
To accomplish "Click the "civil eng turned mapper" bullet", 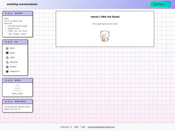I will [17, 26].
